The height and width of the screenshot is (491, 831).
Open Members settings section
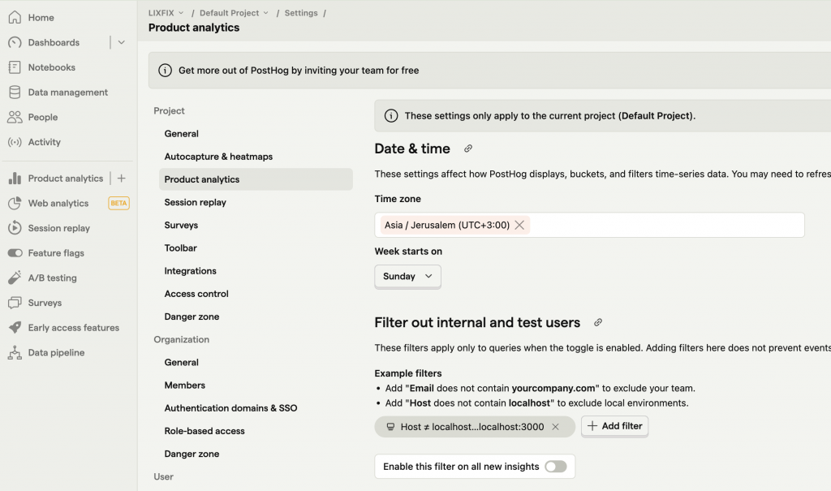[256, 385]
